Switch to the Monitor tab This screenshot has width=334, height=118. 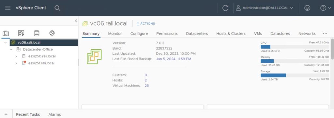pyautogui.click(x=115, y=33)
